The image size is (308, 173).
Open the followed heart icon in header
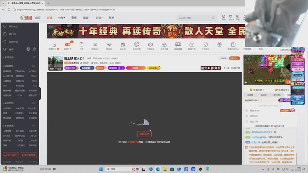pyautogui.click(x=231, y=17)
